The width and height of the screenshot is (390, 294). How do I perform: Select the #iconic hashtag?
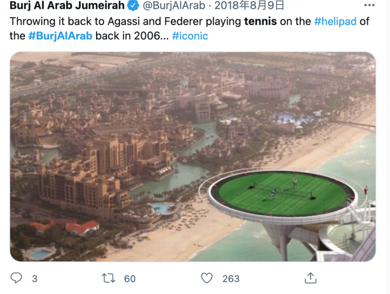[190, 37]
